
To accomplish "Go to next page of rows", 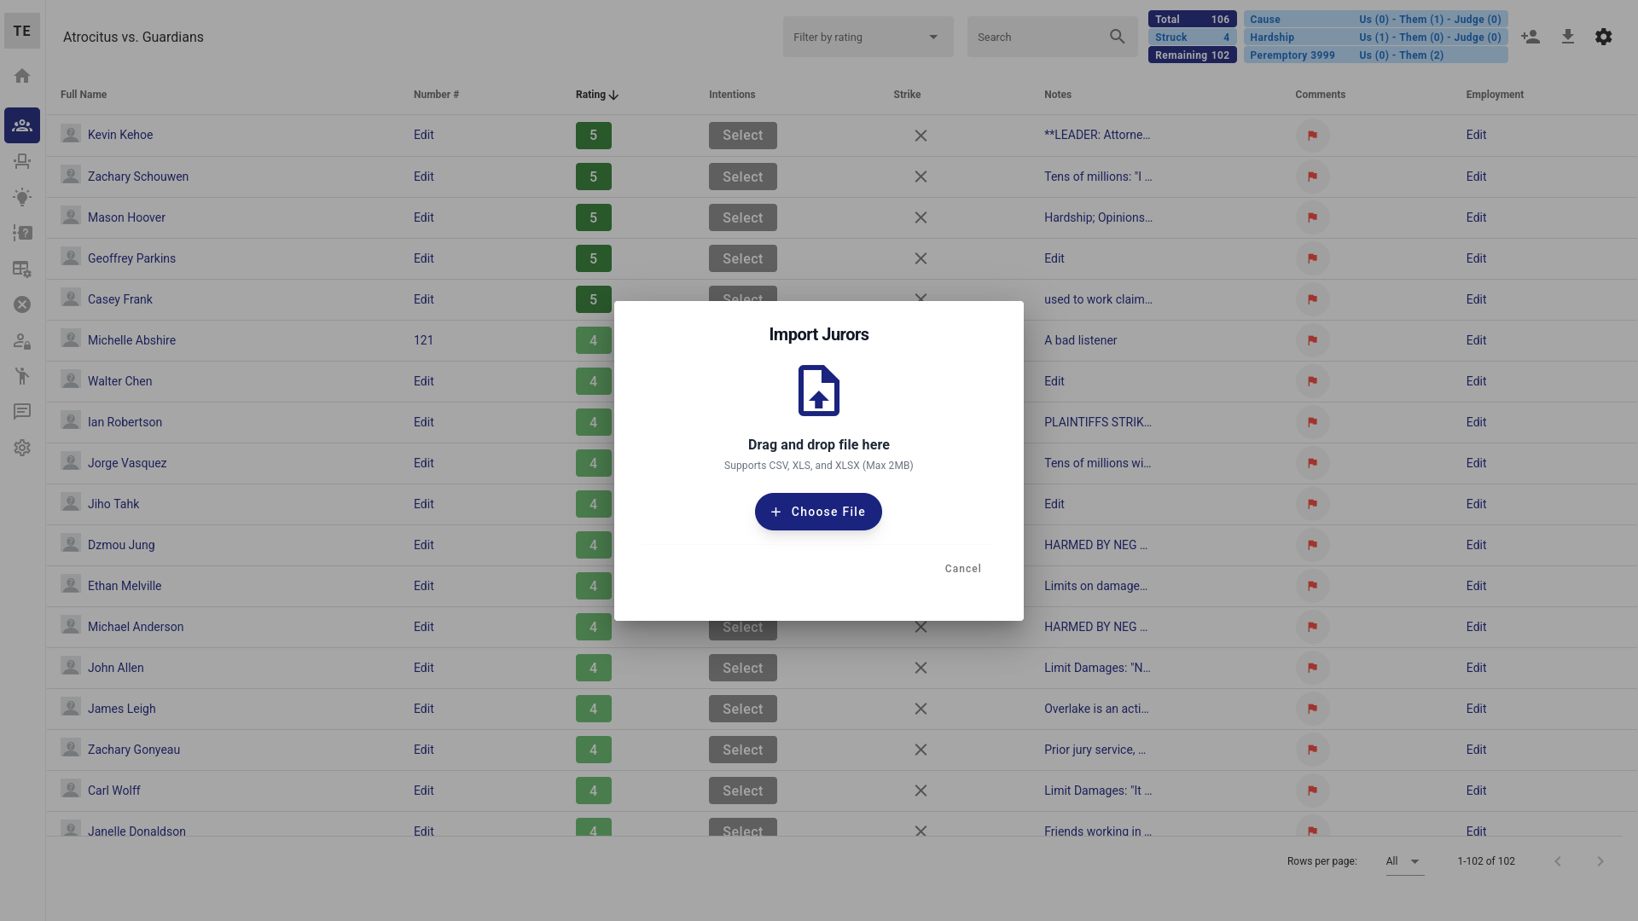I will (x=1600, y=861).
